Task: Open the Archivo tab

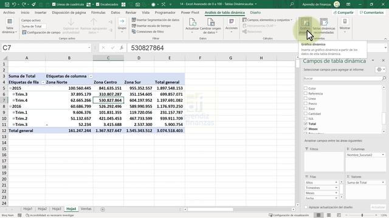Action: click(9, 12)
